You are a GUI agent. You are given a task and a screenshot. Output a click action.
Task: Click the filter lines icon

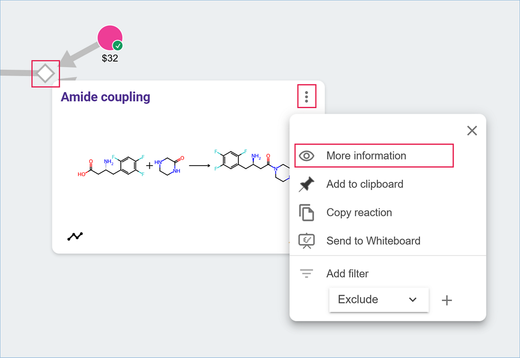click(x=306, y=274)
